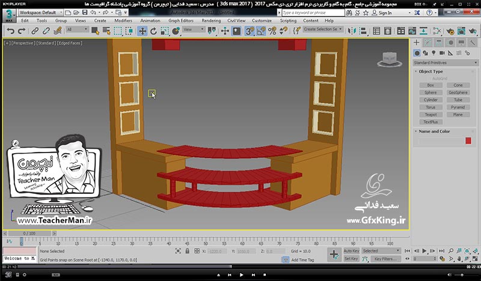This screenshot has width=481, height=281.
Task: Open the Graph Editors menu
Action: [x=181, y=20]
